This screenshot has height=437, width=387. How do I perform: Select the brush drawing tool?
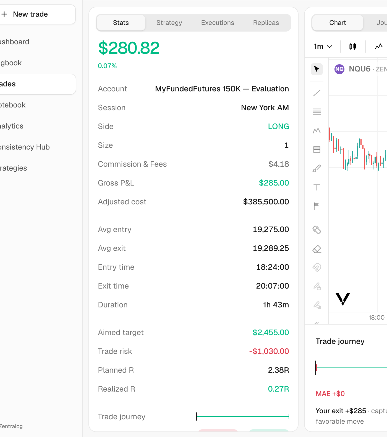pos(317,168)
